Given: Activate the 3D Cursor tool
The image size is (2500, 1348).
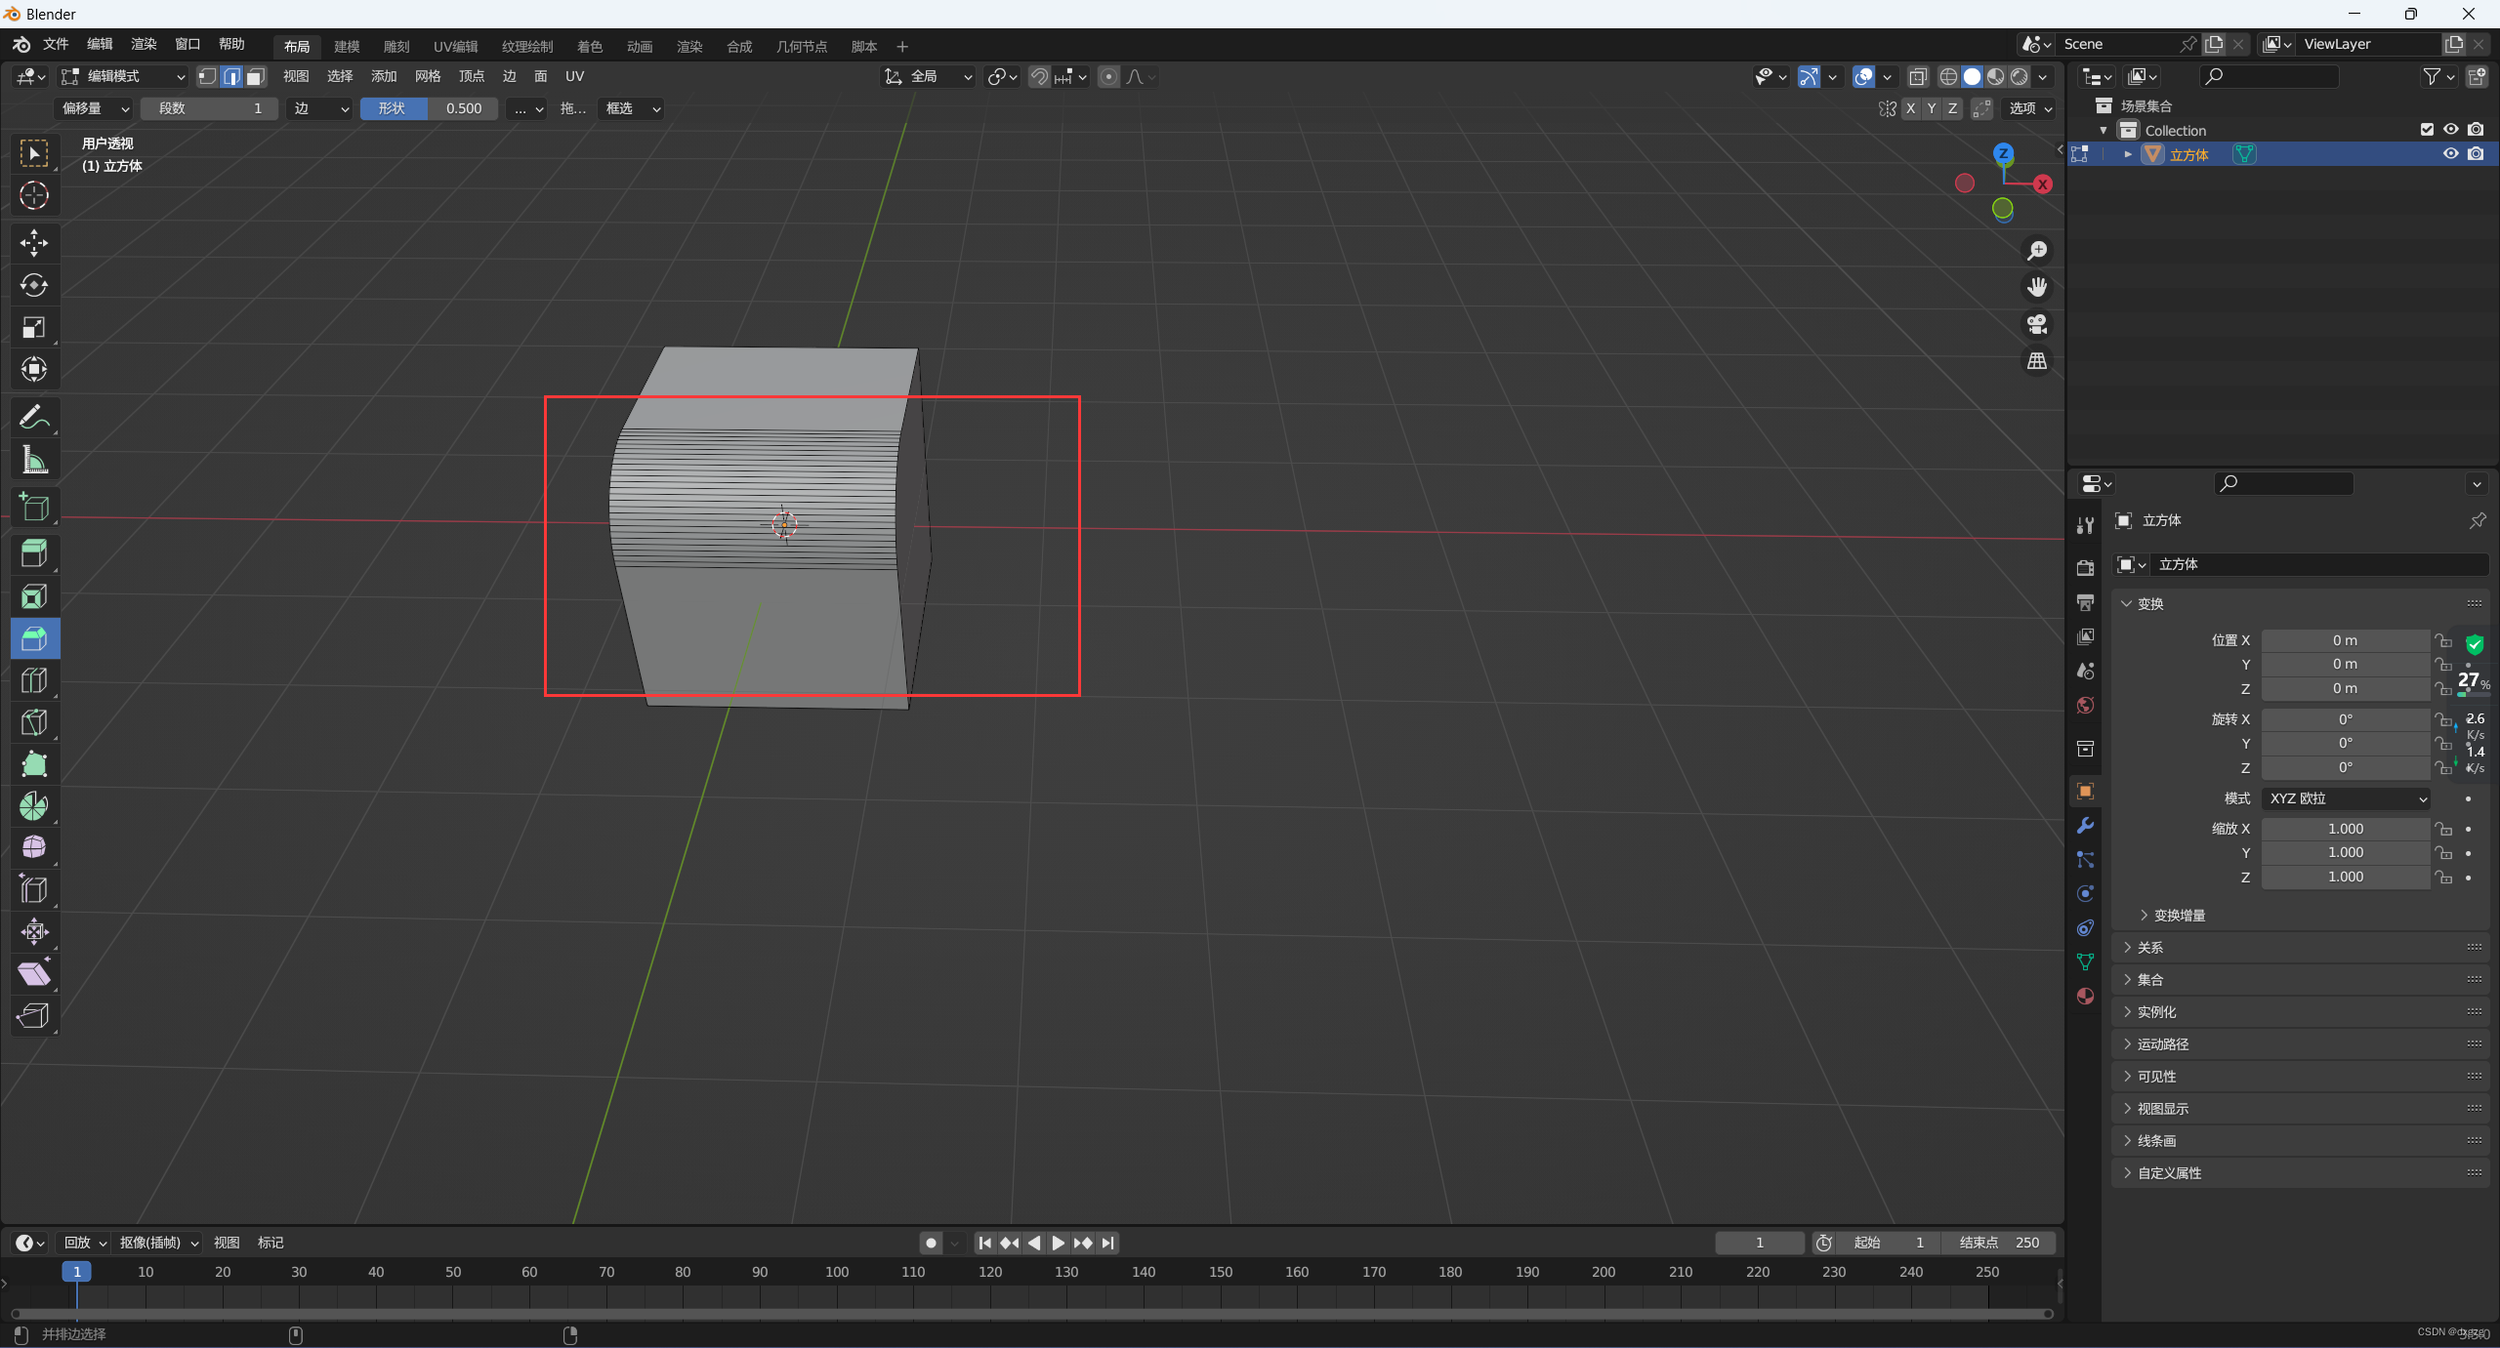Looking at the screenshot, I should coord(34,196).
